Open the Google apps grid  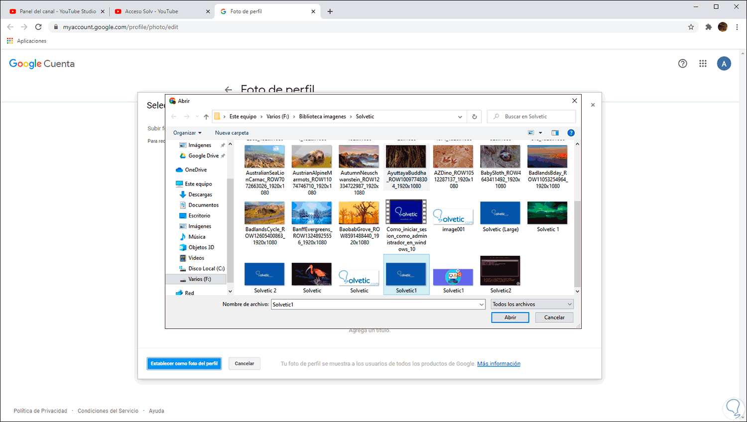click(703, 63)
